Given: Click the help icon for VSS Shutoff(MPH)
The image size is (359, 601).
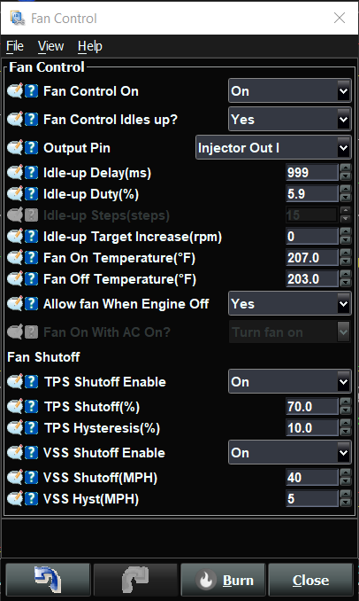Looking at the screenshot, I should tap(32, 477).
